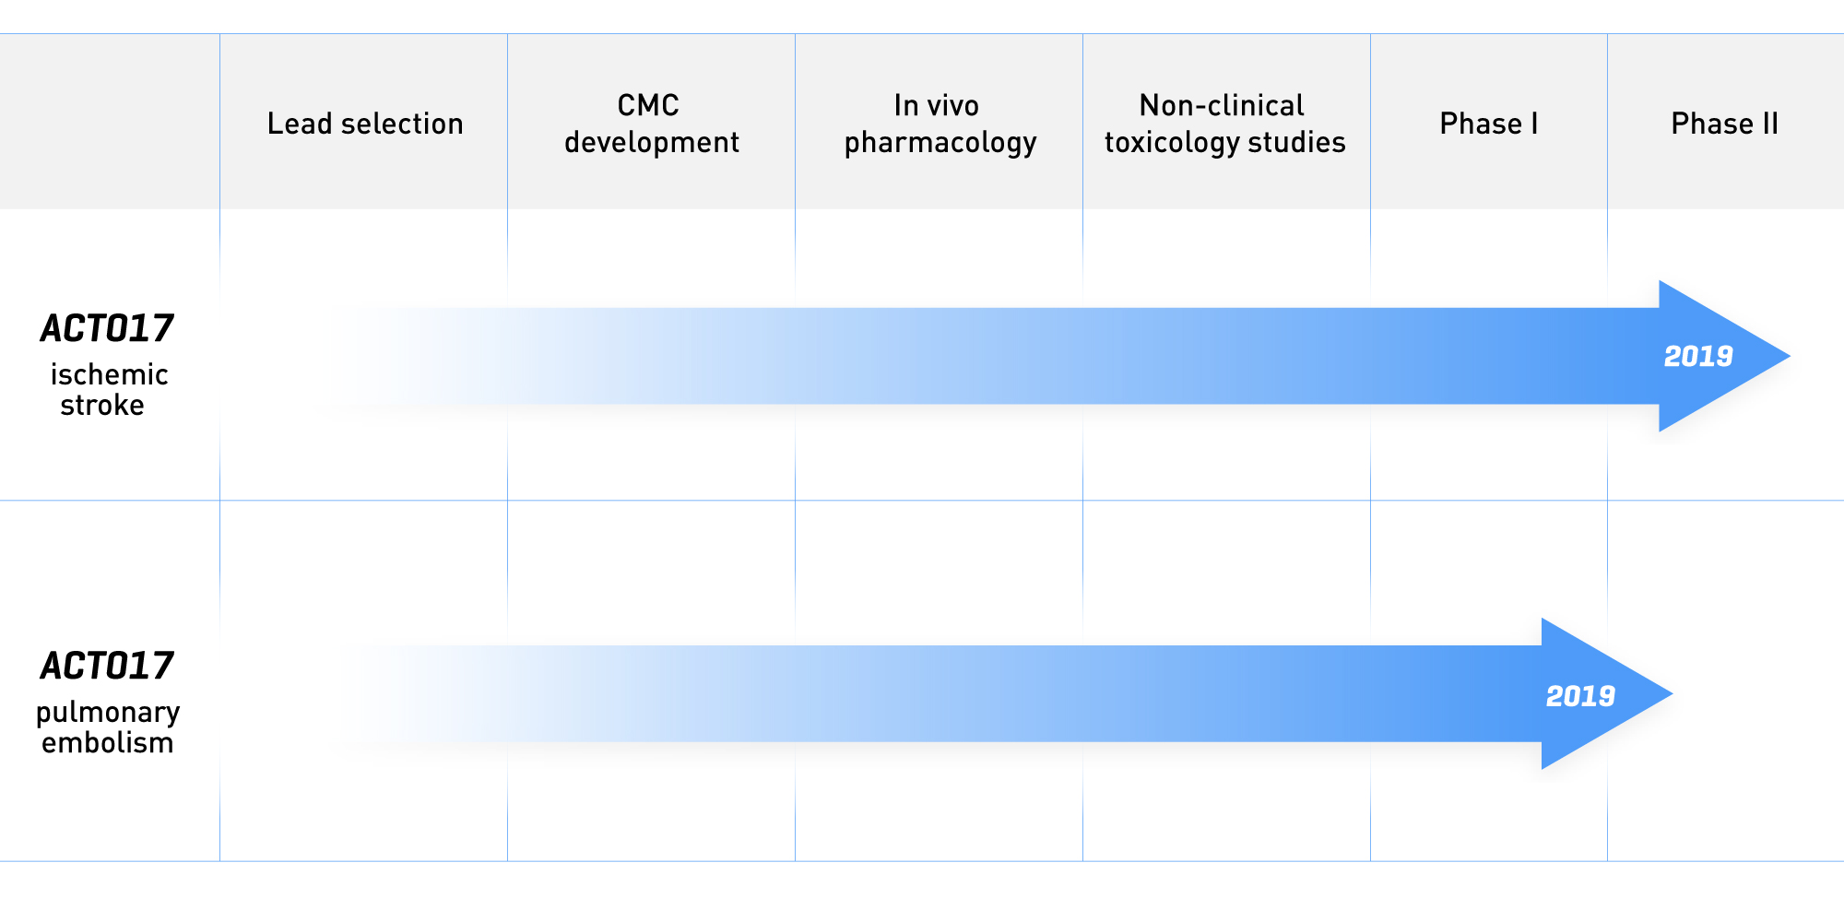The height and width of the screenshot is (898, 1844).
Task: Click the Phase I column header
Action: (1489, 124)
